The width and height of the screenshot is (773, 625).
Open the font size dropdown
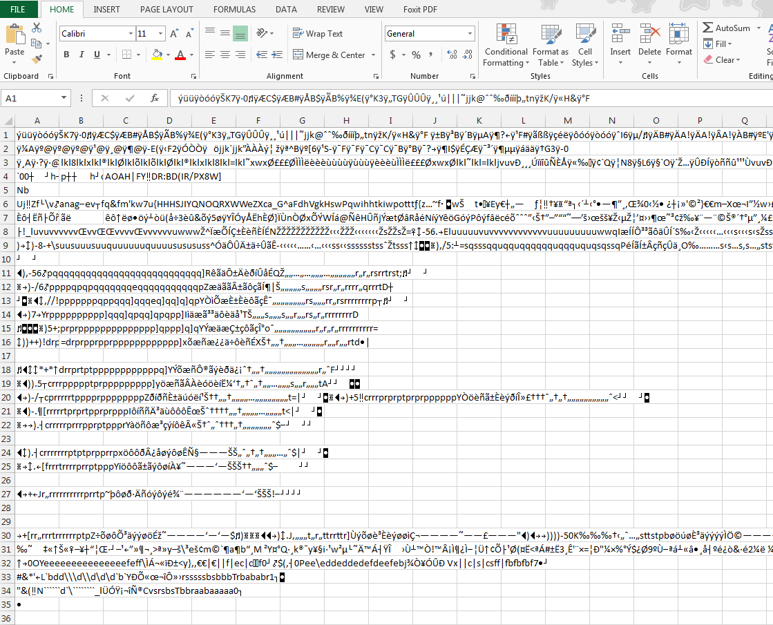click(161, 34)
